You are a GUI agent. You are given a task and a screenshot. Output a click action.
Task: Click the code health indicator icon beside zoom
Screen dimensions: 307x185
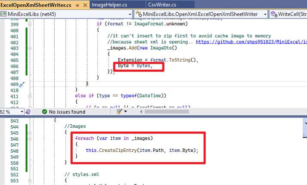click(28, 112)
